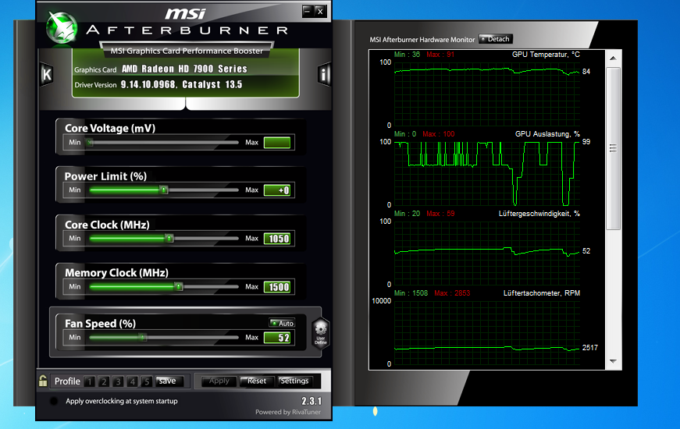Image resolution: width=680 pixels, height=429 pixels.
Task: Select profile slot 4
Action: 133,381
